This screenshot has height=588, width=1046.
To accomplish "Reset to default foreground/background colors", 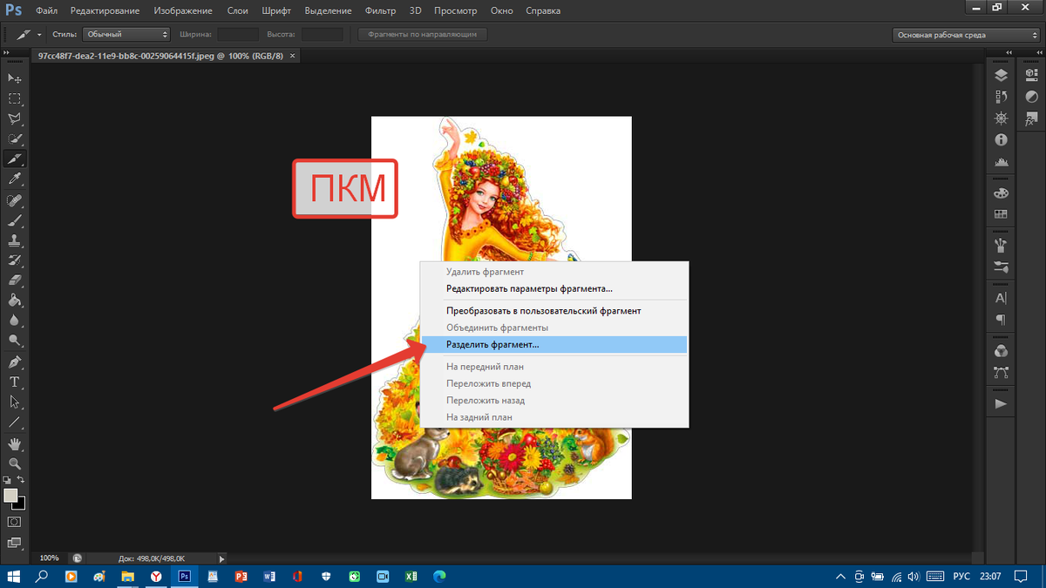I will click(x=7, y=480).
